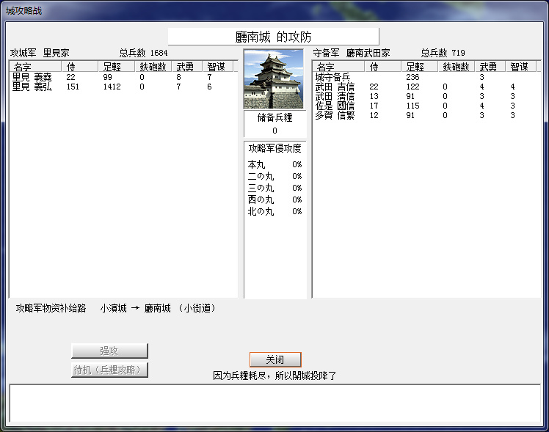This screenshot has height=432, width=549.
Task: Click the 小濱城 supply route origin text
Action: pyautogui.click(x=114, y=308)
